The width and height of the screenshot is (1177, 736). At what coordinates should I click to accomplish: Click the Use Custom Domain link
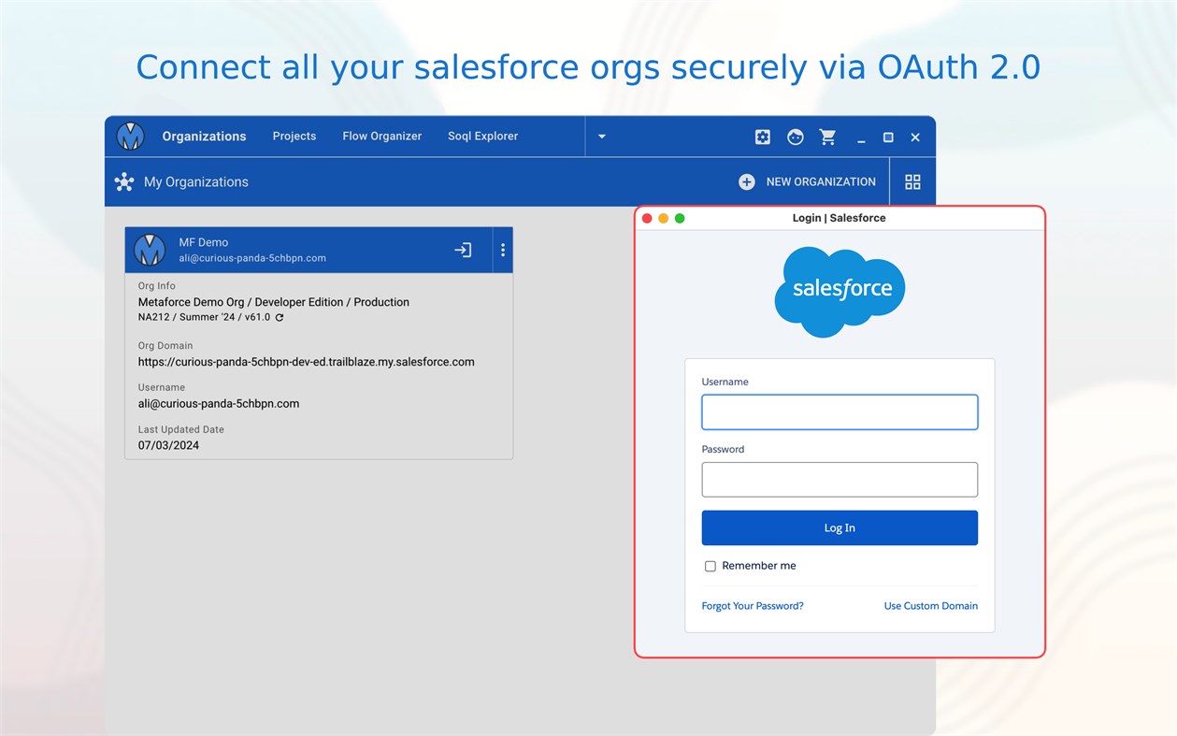(931, 606)
